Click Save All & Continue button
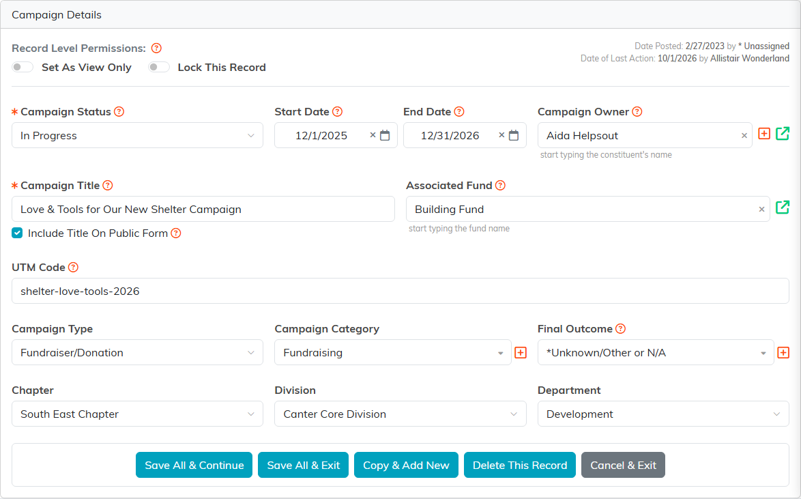This screenshot has width=801, height=499. pyautogui.click(x=194, y=465)
